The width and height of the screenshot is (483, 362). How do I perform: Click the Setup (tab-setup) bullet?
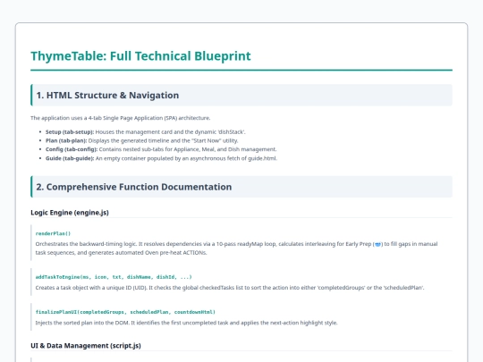[x=146, y=131]
